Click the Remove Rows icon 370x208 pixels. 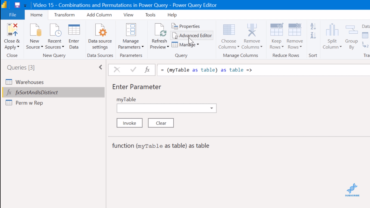(x=295, y=30)
